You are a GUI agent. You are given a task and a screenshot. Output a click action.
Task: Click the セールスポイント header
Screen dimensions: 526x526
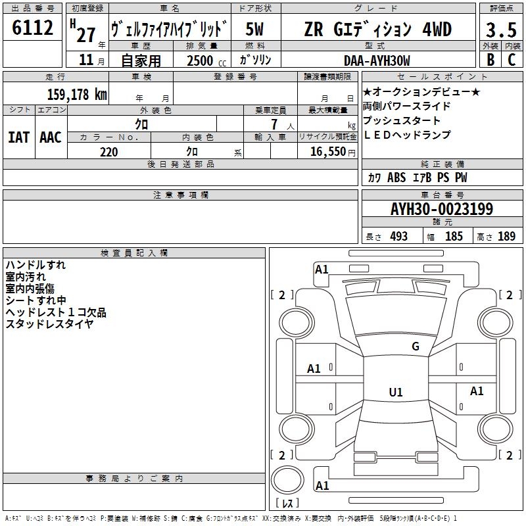pyautogui.click(x=442, y=76)
